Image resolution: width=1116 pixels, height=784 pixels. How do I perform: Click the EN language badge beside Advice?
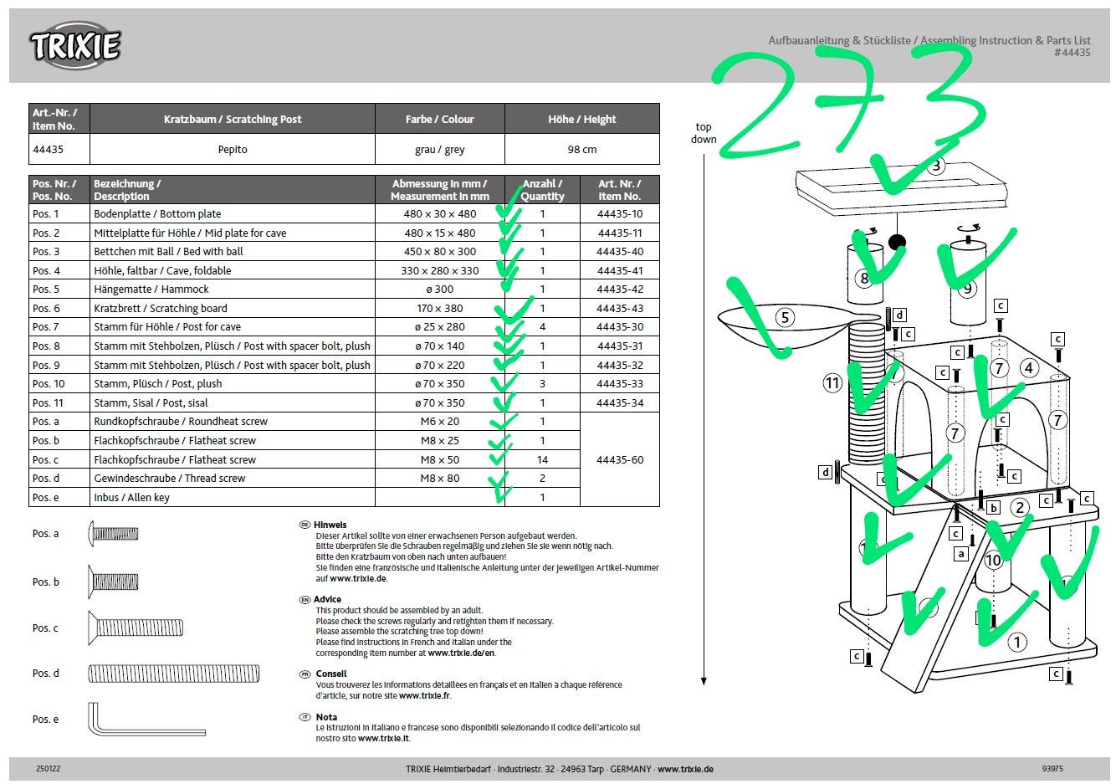[x=305, y=599]
